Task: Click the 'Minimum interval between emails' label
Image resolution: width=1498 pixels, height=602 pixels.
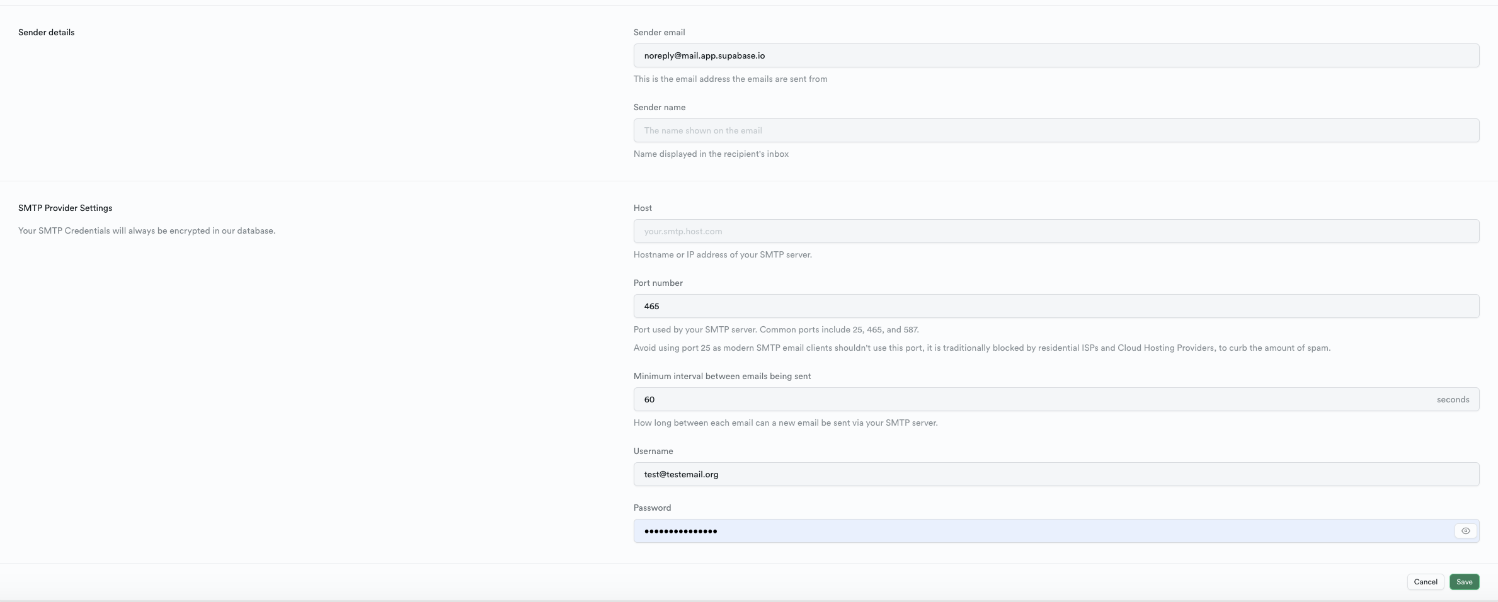Action: [x=722, y=376]
